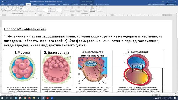Click the underlined word зародышевая
This screenshot has width=178, height=100.
point(53,36)
